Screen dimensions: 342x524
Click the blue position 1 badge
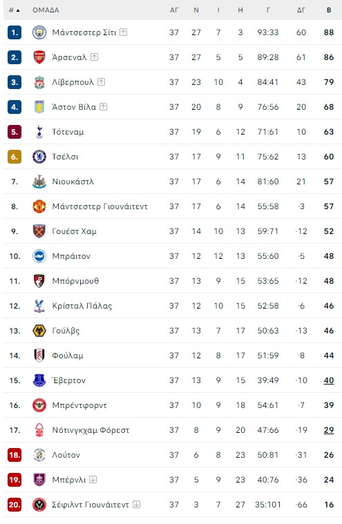pos(15,32)
